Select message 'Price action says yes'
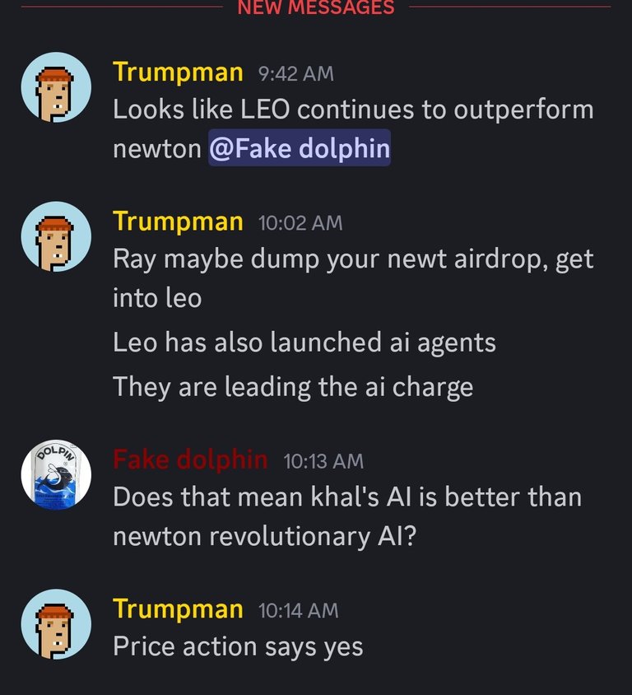 click(x=238, y=646)
